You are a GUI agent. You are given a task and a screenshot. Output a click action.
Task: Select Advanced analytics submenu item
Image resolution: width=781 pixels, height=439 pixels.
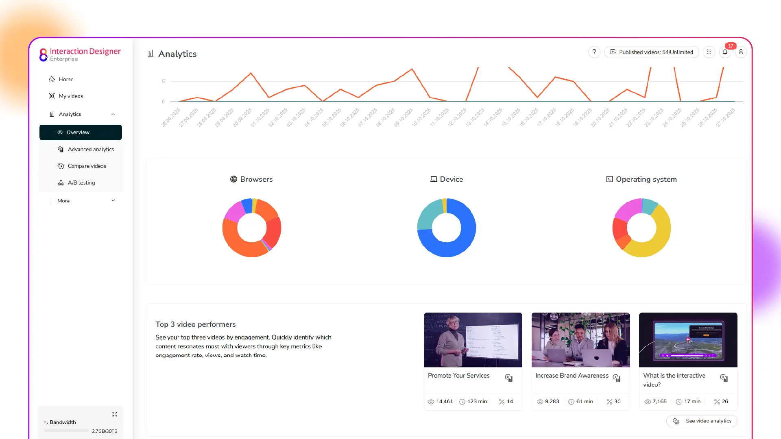[x=91, y=150]
